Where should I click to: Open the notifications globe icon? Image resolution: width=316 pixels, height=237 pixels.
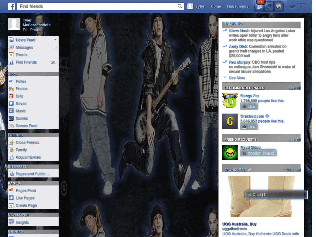(x=279, y=7)
